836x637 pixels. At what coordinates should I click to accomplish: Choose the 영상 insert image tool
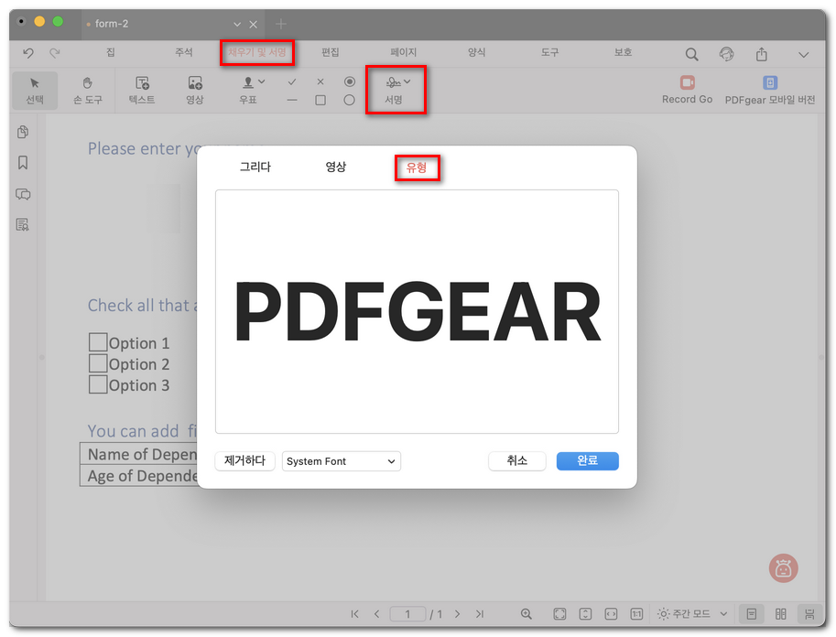pyautogui.click(x=195, y=91)
